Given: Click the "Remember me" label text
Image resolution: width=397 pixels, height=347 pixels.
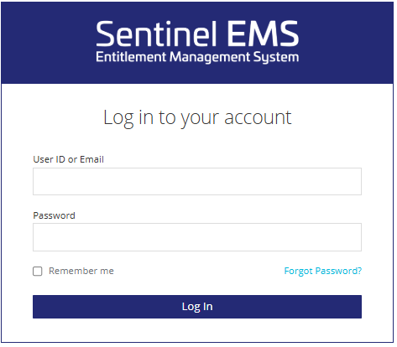Looking at the screenshot, I should pyautogui.click(x=81, y=271).
